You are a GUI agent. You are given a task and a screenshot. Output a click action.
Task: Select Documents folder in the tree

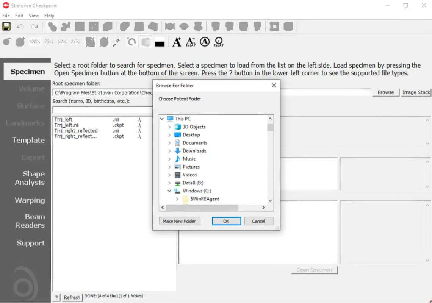[195, 143]
